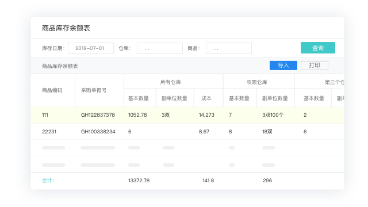Select row with code 22231

point(187,132)
